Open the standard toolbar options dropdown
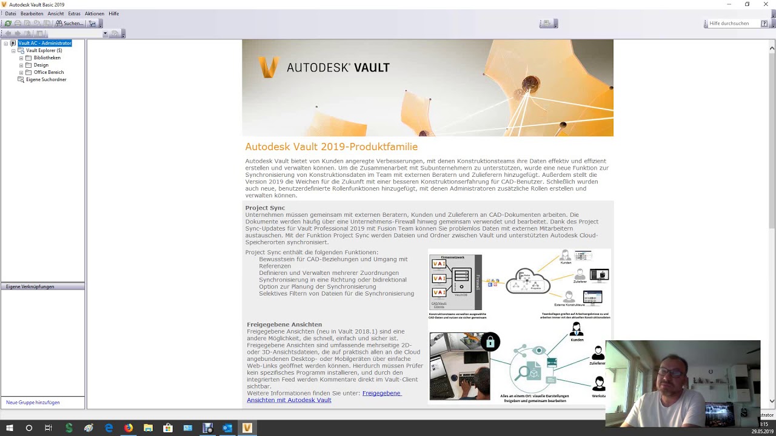 101,24
